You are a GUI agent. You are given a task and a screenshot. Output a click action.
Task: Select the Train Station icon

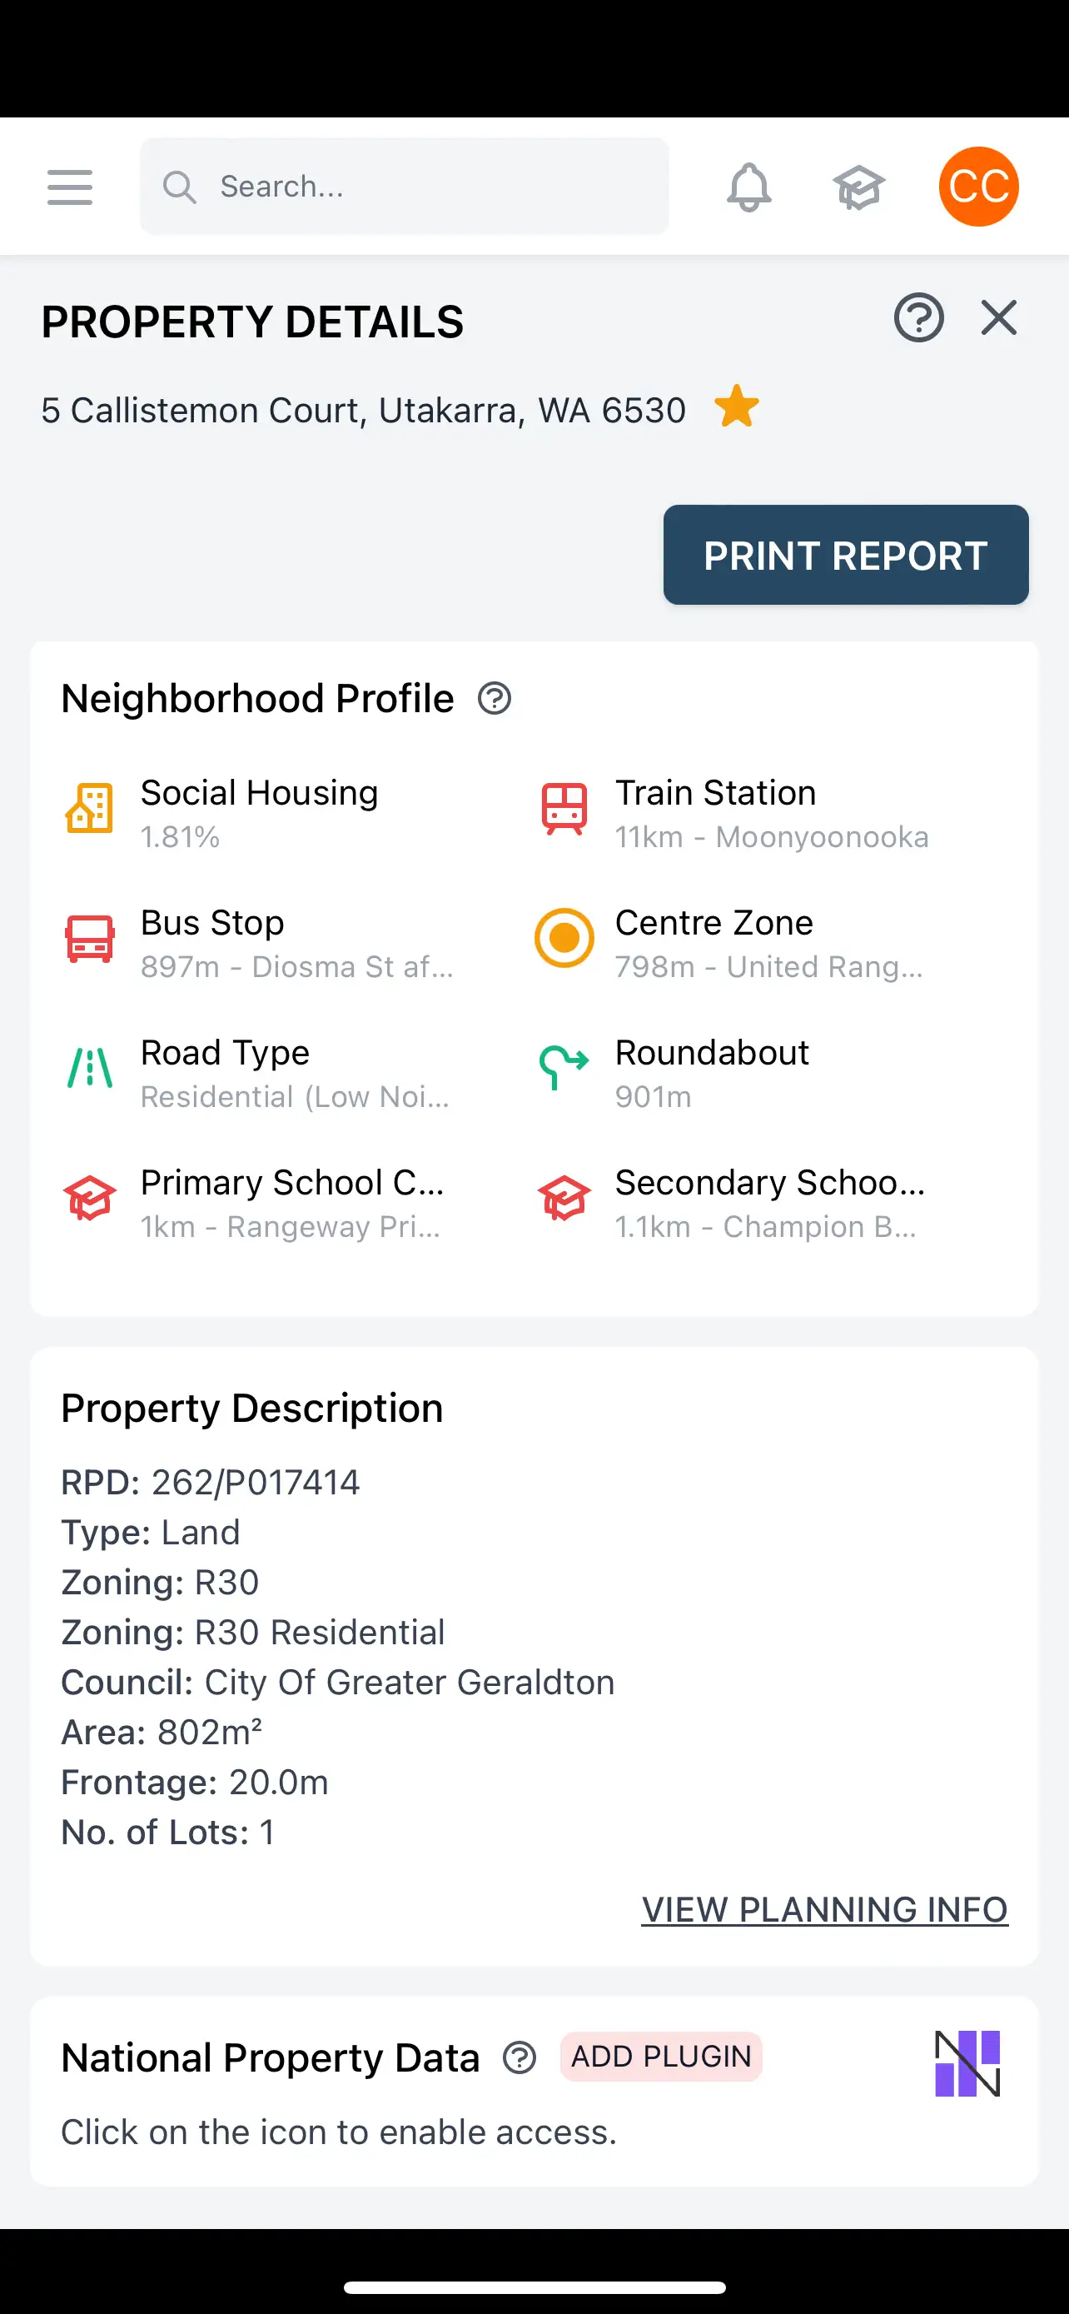pos(564,809)
